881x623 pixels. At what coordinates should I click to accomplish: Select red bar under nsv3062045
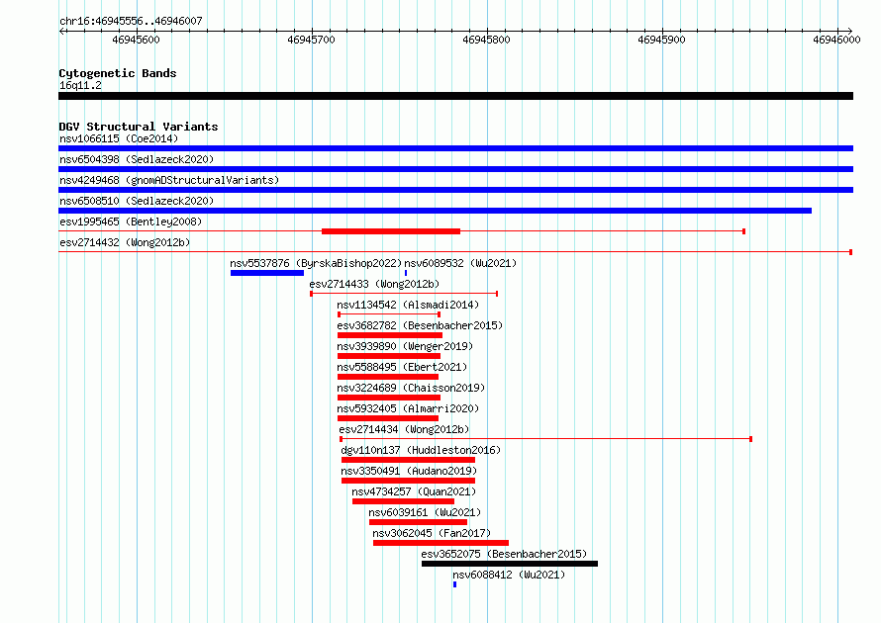(x=441, y=543)
